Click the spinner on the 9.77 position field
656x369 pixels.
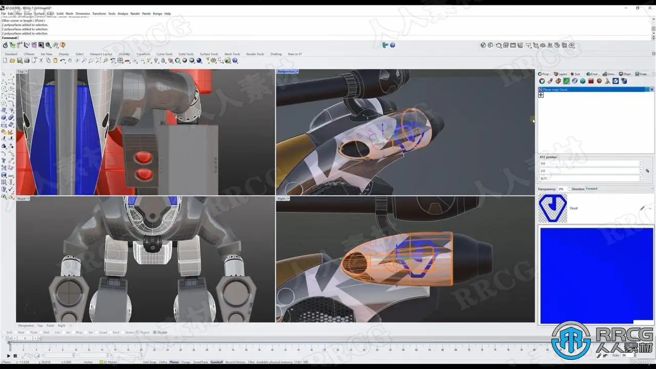pos(640,178)
